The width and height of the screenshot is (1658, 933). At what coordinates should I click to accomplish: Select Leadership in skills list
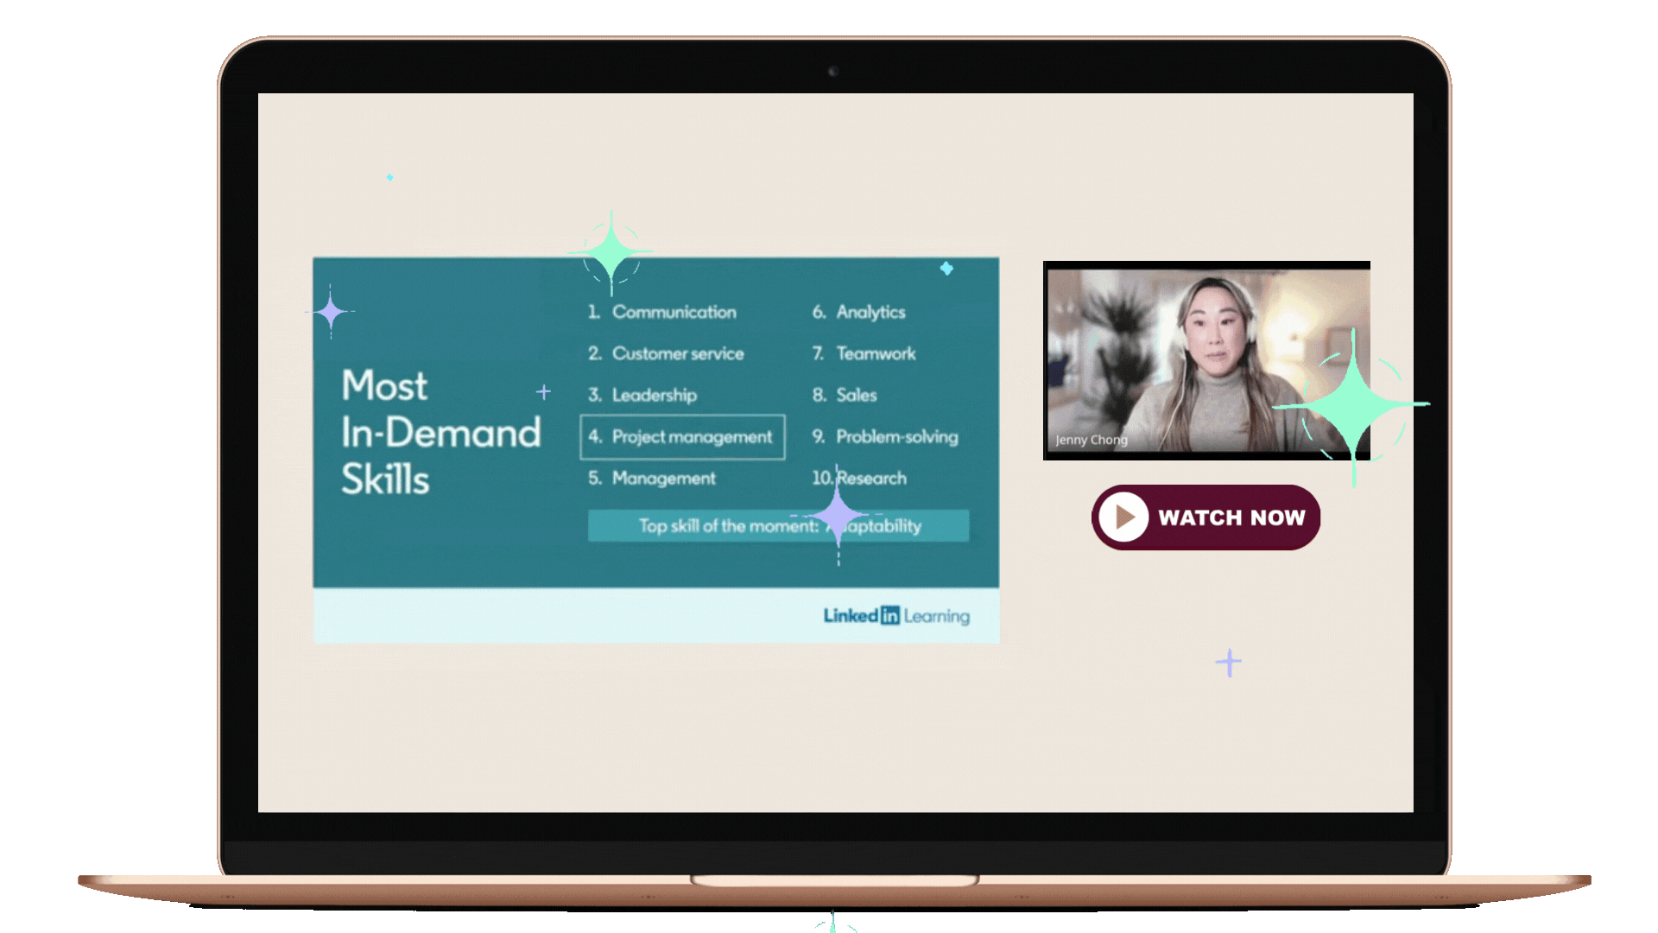point(654,395)
